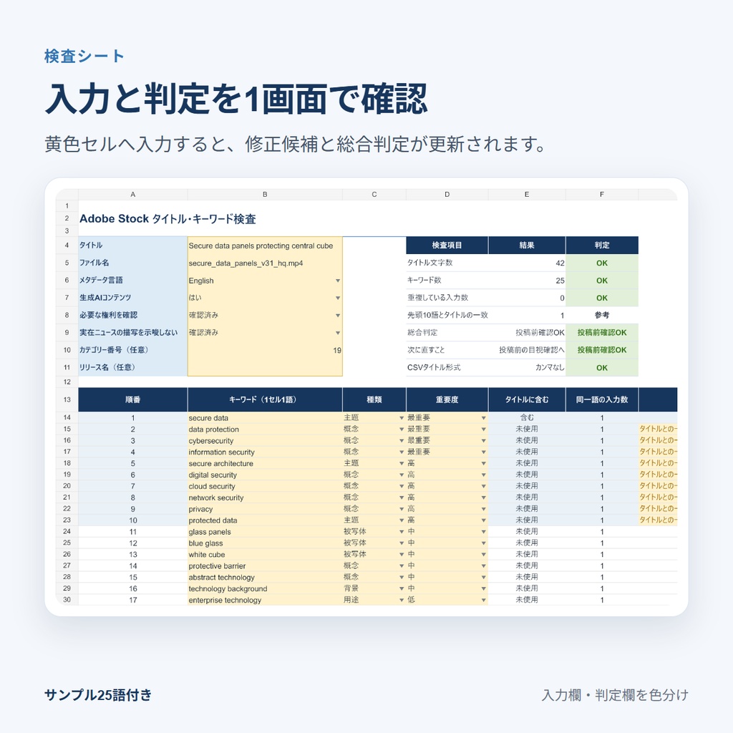Select the category number cell showing 19
The height and width of the screenshot is (733, 733).
point(265,350)
